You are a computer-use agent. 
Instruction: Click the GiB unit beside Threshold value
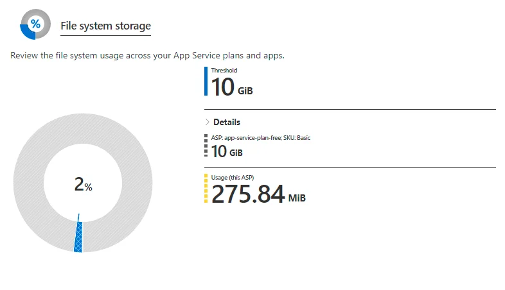click(245, 91)
